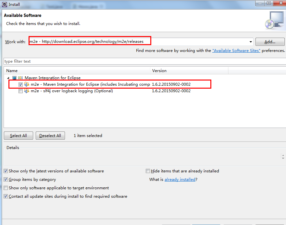Enable Hide items that are already installed

(148, 171)
